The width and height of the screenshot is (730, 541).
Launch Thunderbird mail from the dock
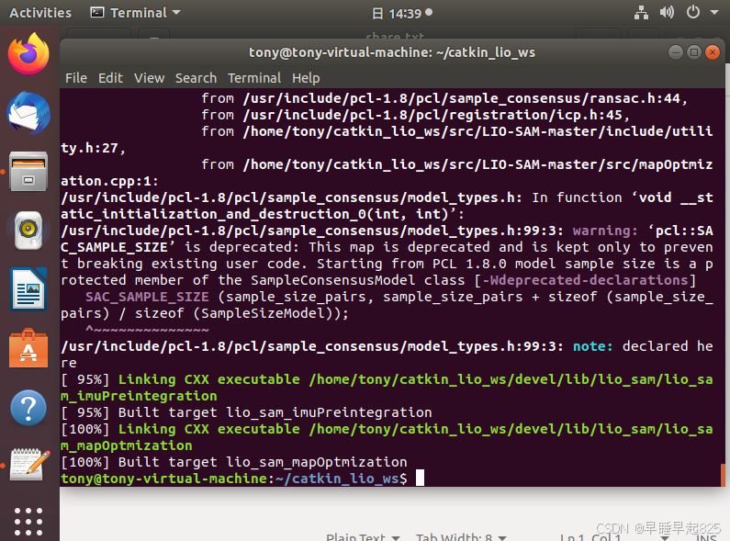pyautogui.click(x=28, y=113)
